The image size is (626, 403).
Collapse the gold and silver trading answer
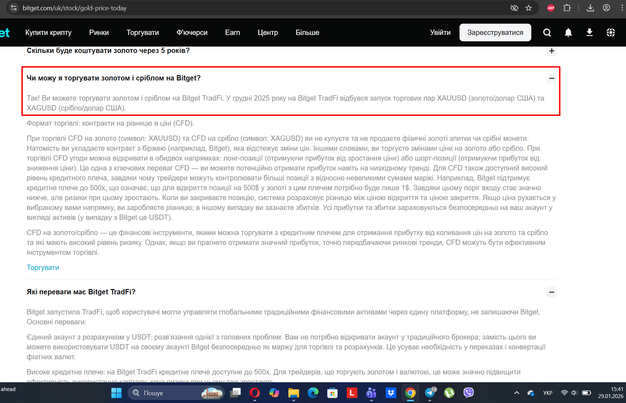[551, 78]
